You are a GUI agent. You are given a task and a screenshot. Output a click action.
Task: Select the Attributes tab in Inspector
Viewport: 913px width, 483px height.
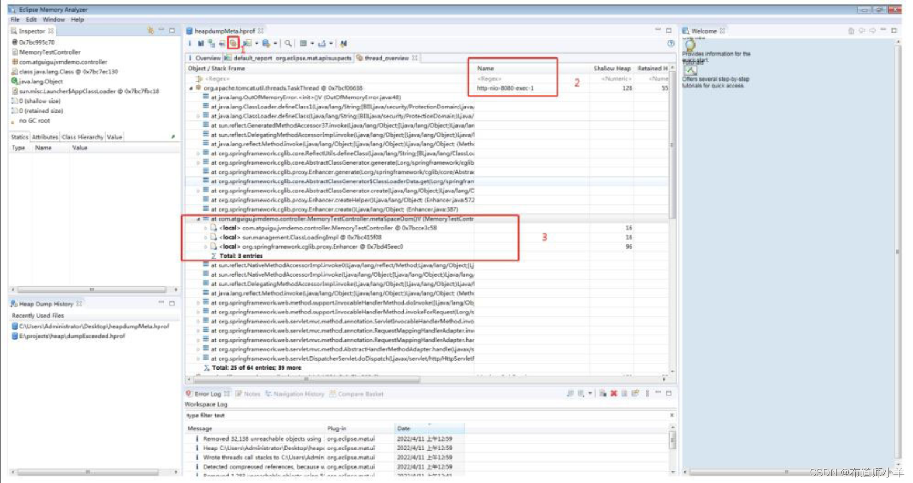click(45, 137)
